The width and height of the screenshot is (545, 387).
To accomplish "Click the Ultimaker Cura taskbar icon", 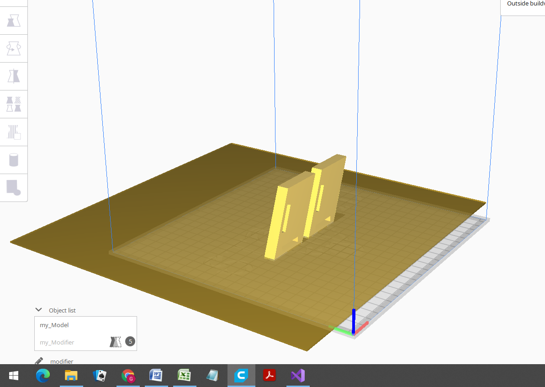I will point(241,376).
